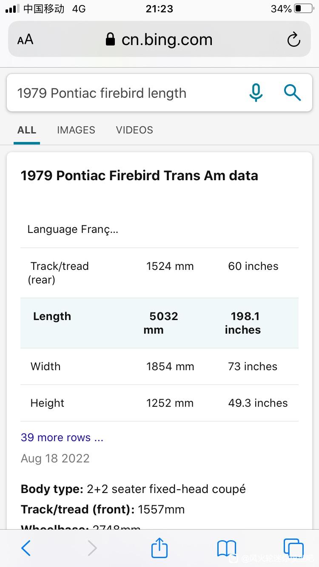Screen dimensions: 319x567
Task: Tap the magnifying glass search icon
Action: click(x=292, y=92)
